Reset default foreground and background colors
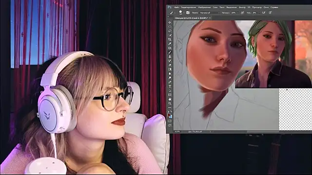Image resolution: width=312 pixels, height=175 pixels. click(x=169, y=112)
